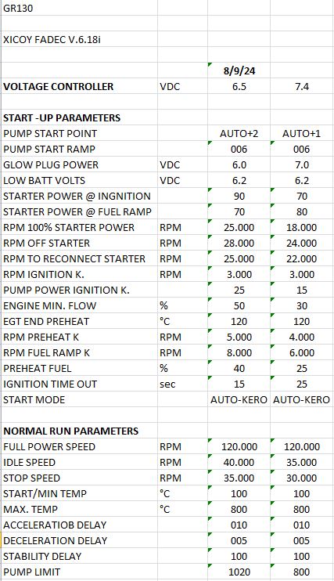Select the NORMAL RUN PARAMETERS heading cell
The width and height of the screenshot is (334, 581).
tap(79, 431)
